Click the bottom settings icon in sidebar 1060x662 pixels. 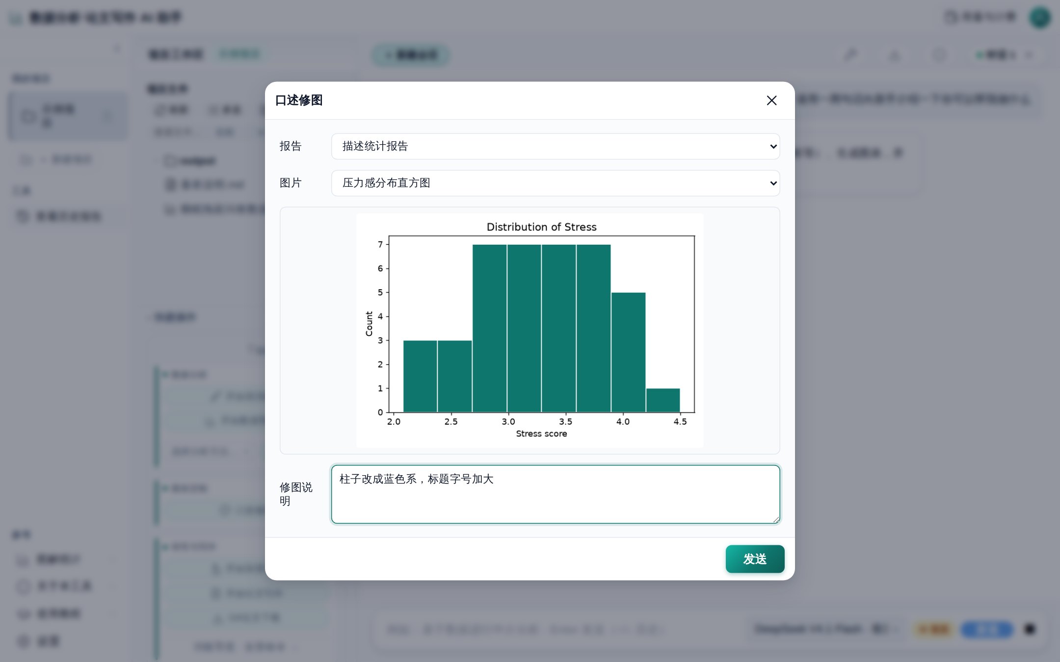[x=23, y=641]
